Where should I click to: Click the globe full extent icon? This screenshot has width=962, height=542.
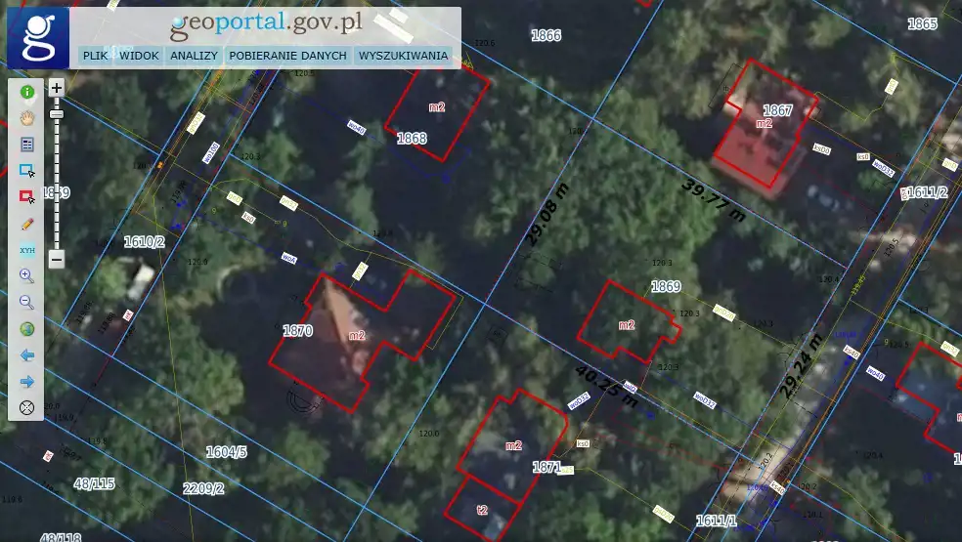click(27, 329)
